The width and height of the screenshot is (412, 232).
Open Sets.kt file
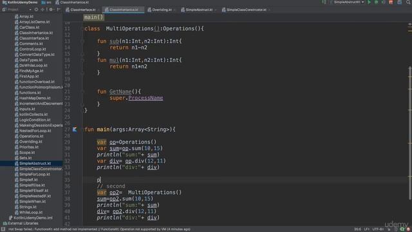point(23,158)
